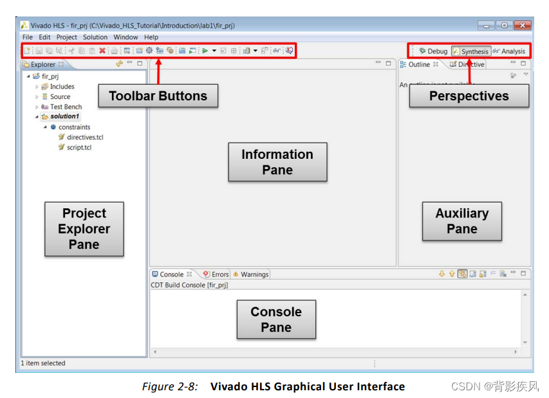Click the Open Report toolbar icon

[x=247, y=51]
